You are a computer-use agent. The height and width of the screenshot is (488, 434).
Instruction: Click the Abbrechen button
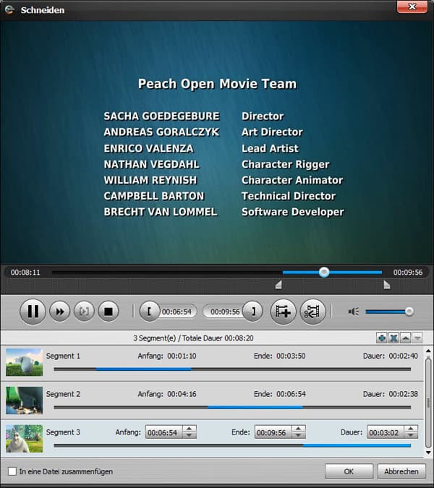tap(401, 471)
